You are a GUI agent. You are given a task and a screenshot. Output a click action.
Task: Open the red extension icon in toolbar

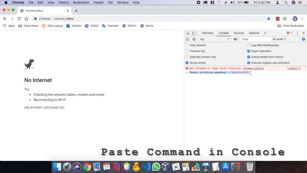pos(278,19)
